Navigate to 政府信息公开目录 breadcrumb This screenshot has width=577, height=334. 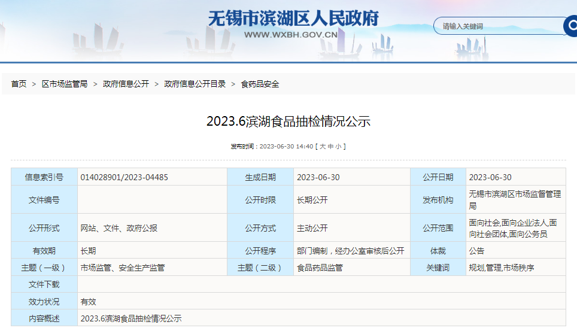coord(195,84)
